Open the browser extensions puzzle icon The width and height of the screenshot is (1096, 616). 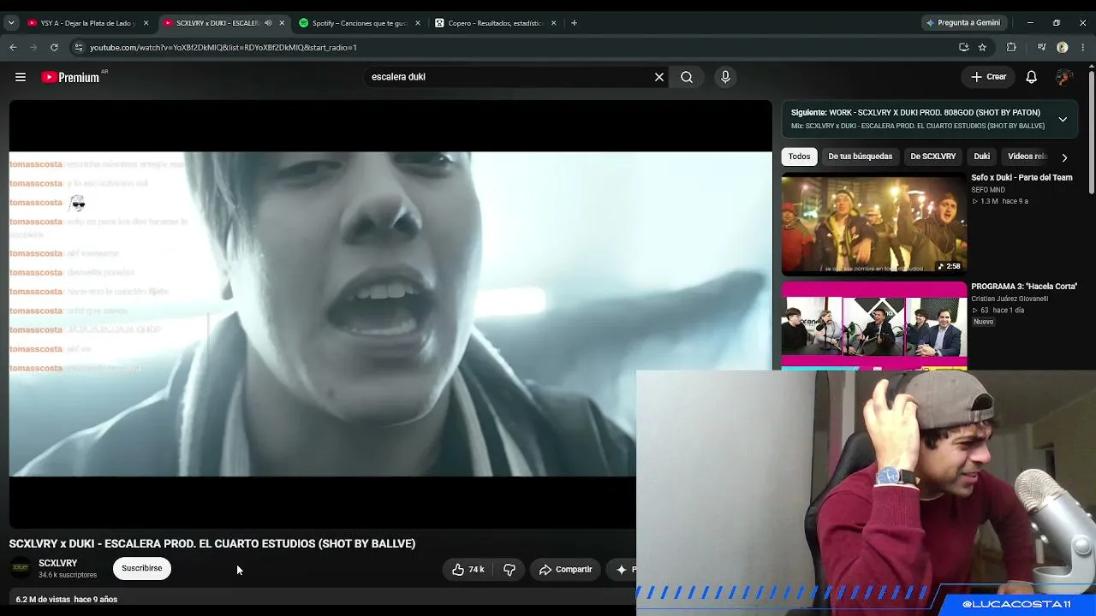(1011, 48)
